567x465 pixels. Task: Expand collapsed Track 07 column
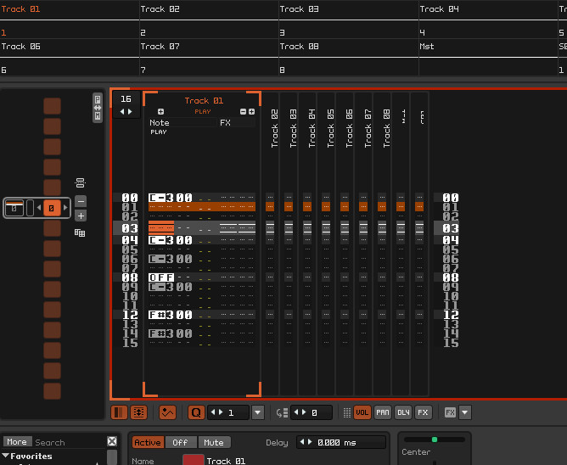pos(368,128)
